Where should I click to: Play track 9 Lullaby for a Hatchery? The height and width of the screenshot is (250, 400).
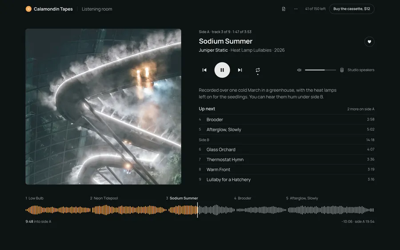[x=287, y=180]
